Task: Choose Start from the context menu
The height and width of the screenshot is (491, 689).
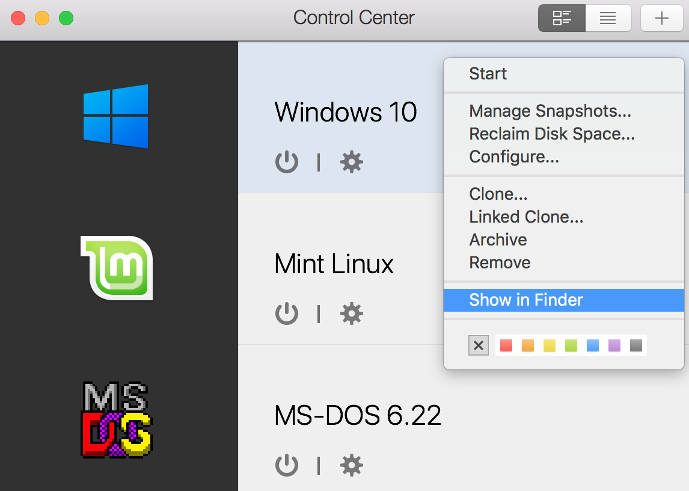Action: click(564, 73)
